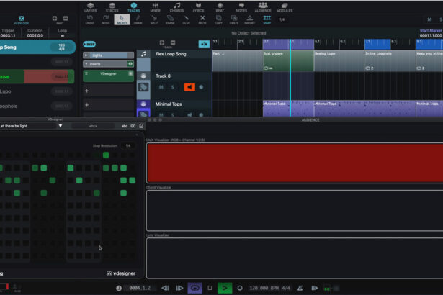The width and height of the screenshot is (443, 295).
Task: Switch to the Tracks view
Action: coord(134,7)
